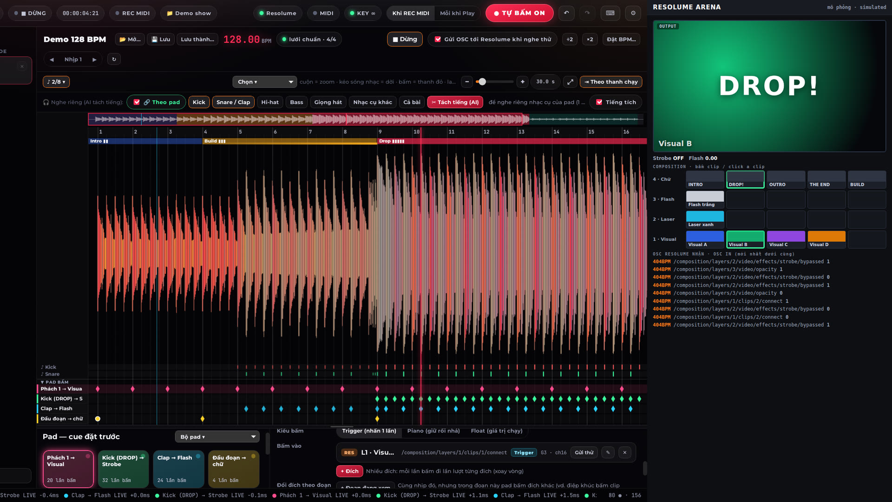
Task: Select the Snare / Clap stem filter
Action: point(233,102)
